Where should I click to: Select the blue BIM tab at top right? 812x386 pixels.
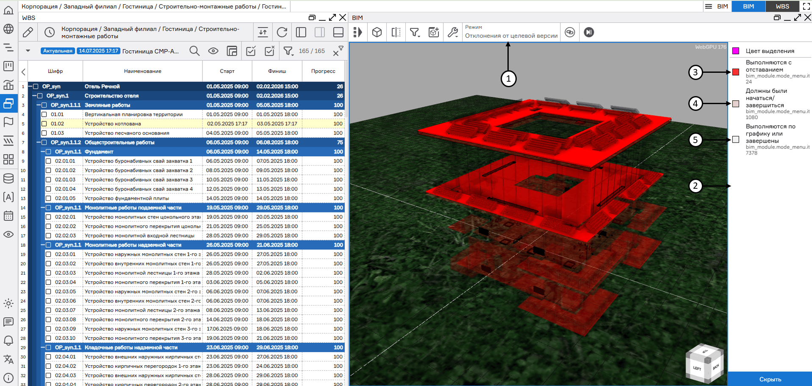point(748,6)
